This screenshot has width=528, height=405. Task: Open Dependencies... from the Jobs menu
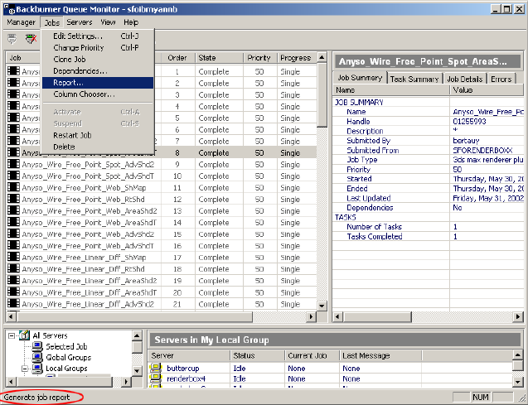[x=98, y=71]
